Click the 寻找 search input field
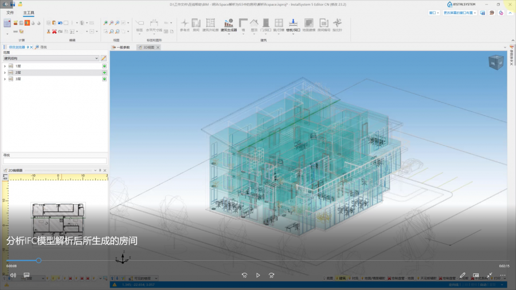 click(54, 161)
